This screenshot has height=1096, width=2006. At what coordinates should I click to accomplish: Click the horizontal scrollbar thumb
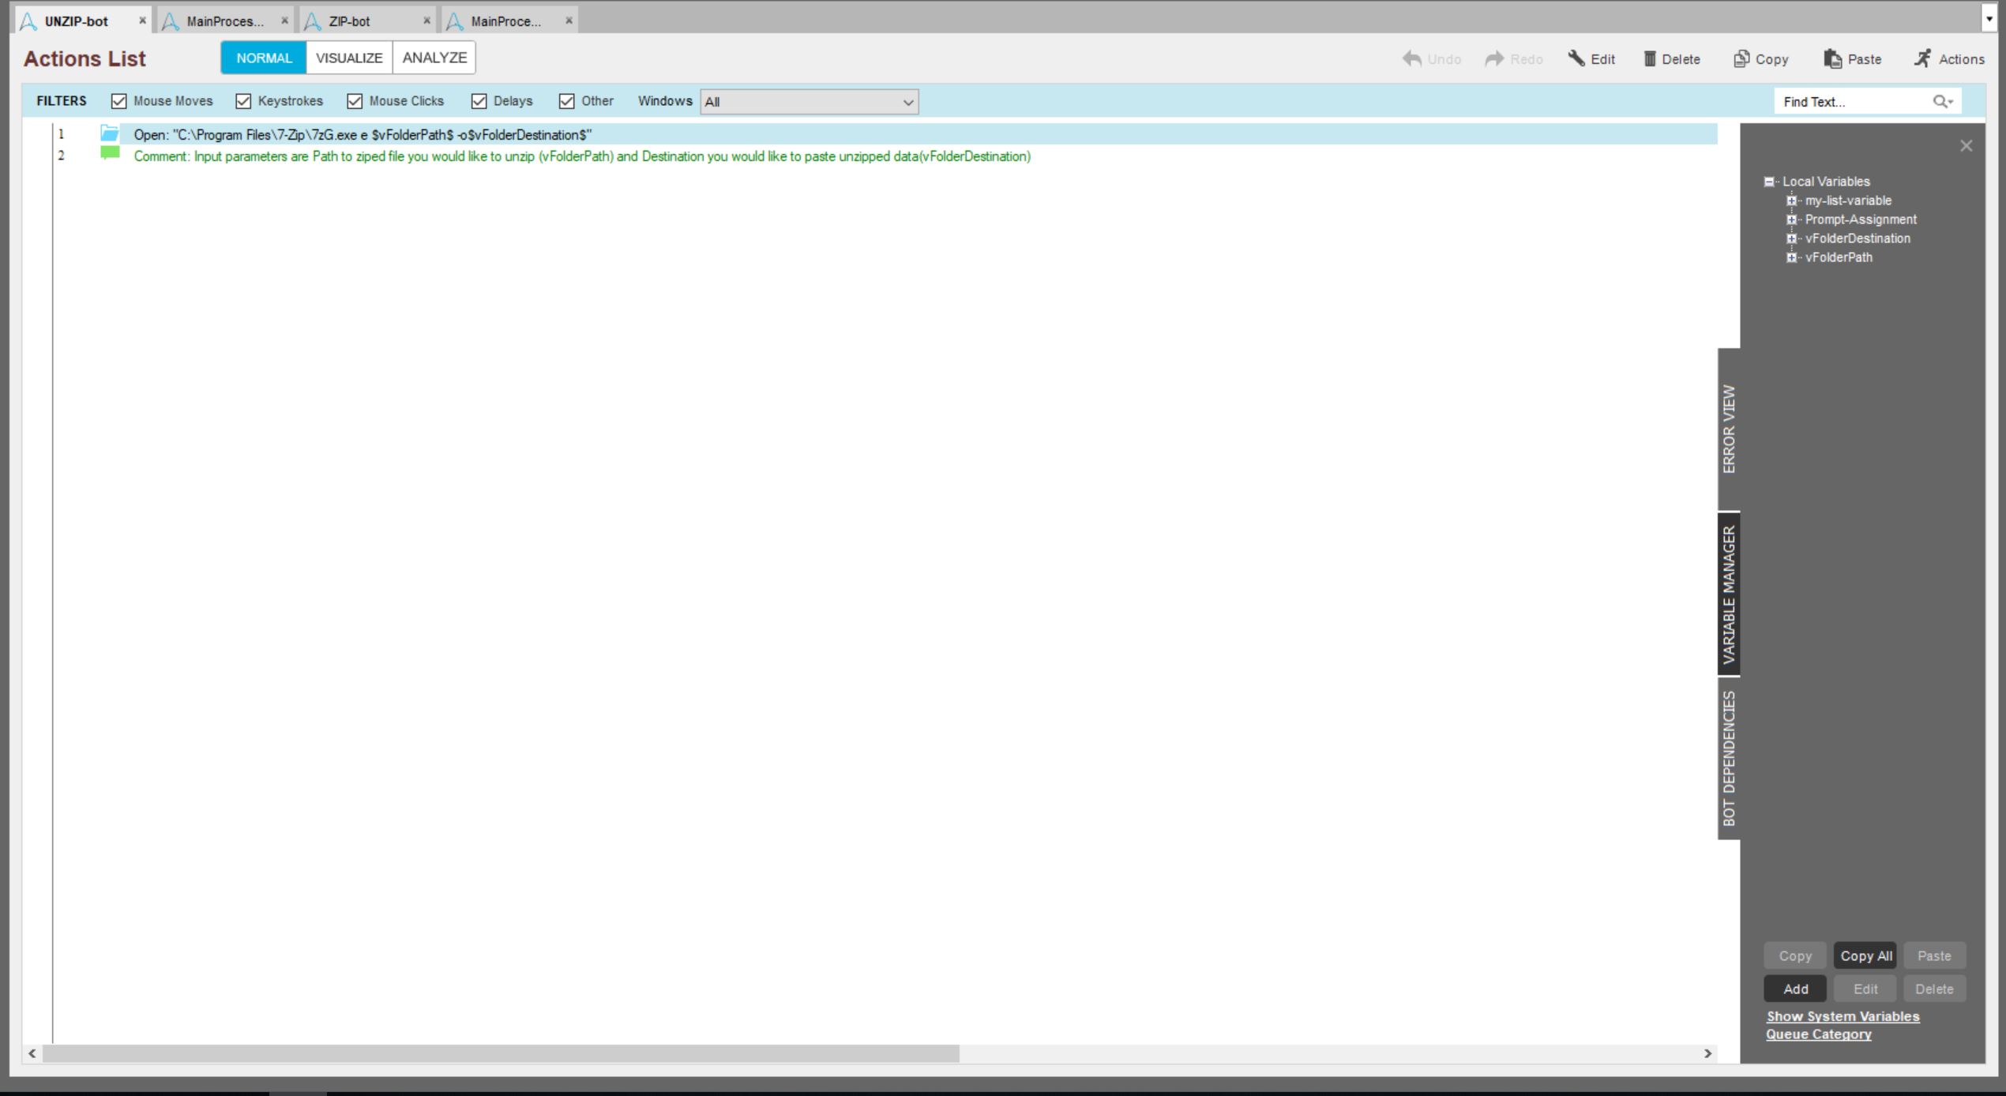click(x=501, y=1053)
